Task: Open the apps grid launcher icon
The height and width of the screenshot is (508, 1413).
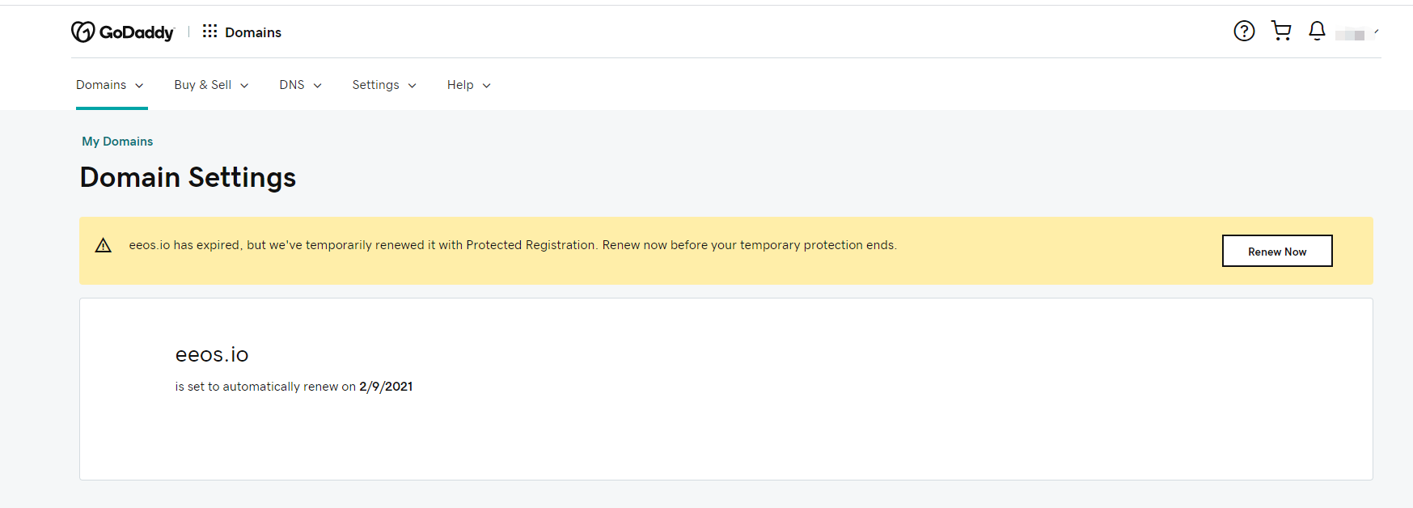Action: pyautogui.click(x=210, y=31)
